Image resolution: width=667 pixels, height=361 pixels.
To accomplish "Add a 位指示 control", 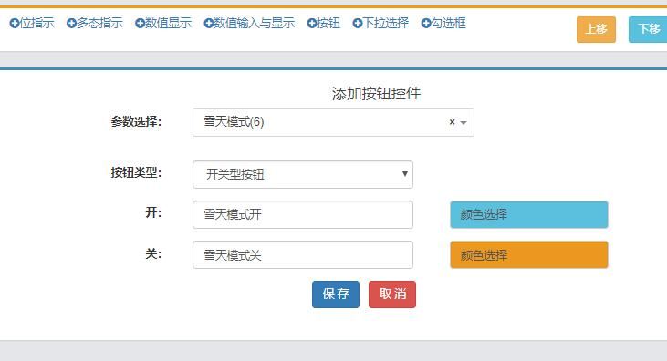I will pos(32,23).
